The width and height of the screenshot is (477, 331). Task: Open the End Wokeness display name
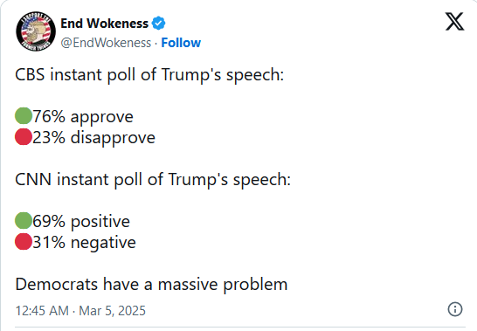[x=104, y=24]
